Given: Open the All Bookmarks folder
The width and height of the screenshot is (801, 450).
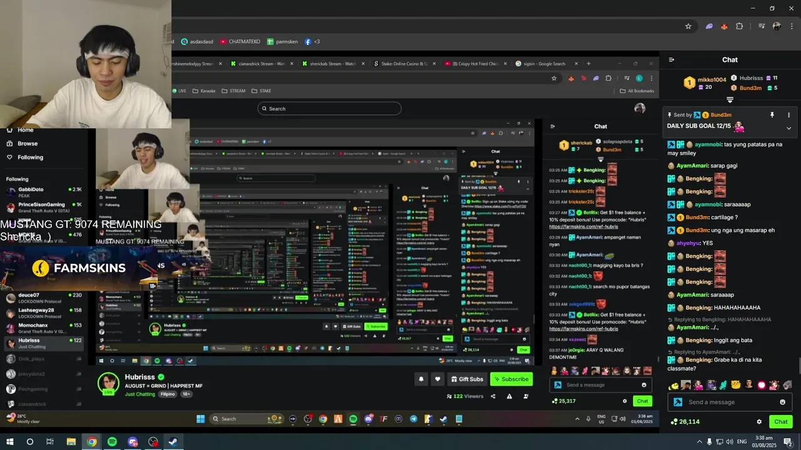Looking at the screenshot, I should (636, 91).
